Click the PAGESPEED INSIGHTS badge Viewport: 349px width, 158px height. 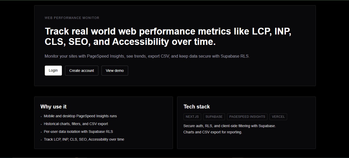[x=247, y=116]
